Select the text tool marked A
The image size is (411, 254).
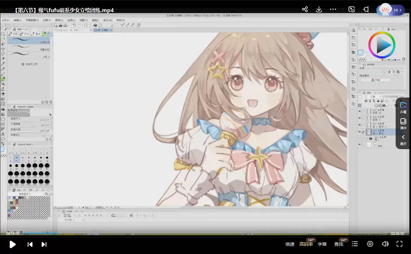click(x=3, y=134)
